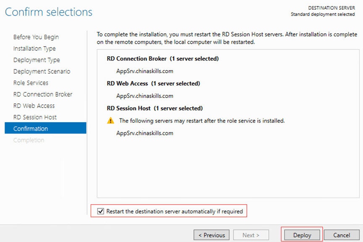363x242 pixels.
Task: Go back with the Previous button
Action: 212,235
